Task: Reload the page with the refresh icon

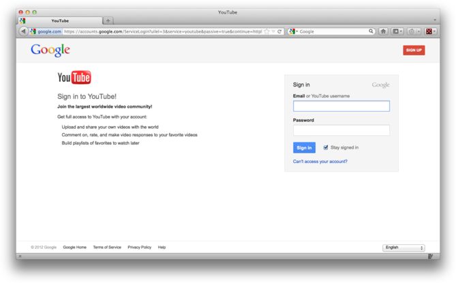Action: 279,31
